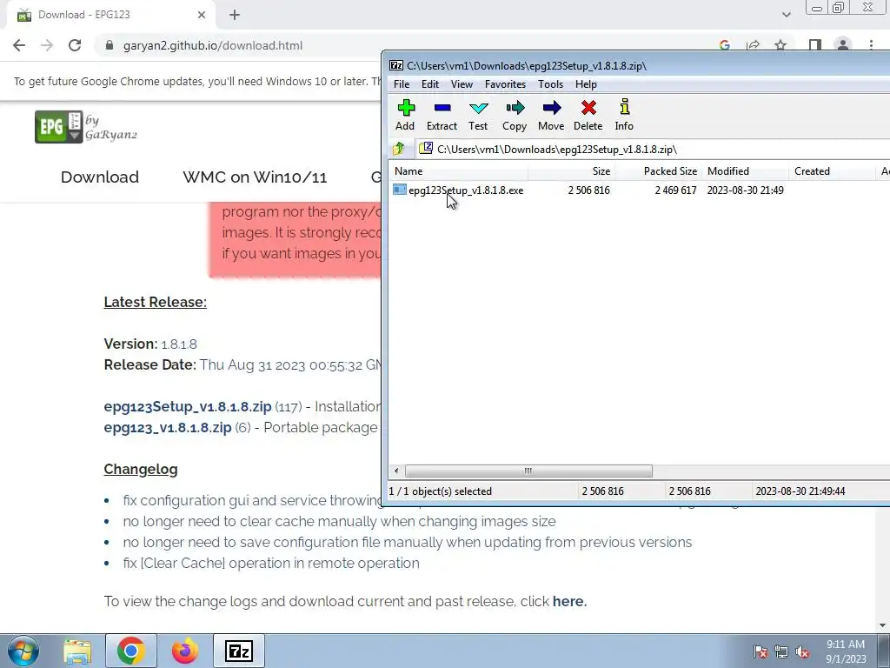Click '1 / 1 object(s) selected' status text

440,491
